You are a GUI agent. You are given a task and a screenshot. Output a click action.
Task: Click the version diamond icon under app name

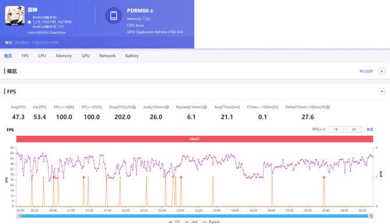tap(29, 22)
